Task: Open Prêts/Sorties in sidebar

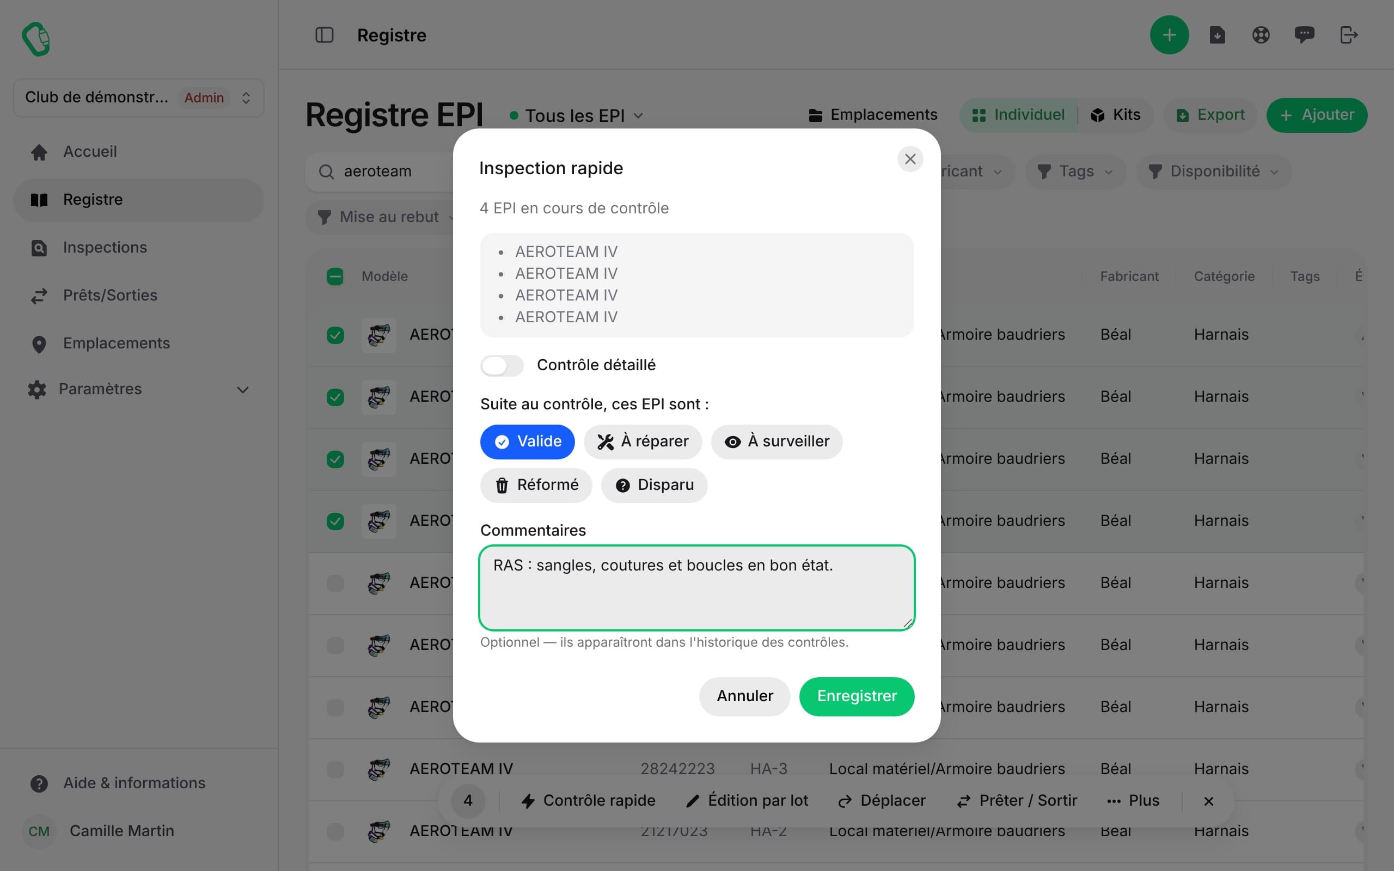Action: pyautogui.click(x=138, y=296)
